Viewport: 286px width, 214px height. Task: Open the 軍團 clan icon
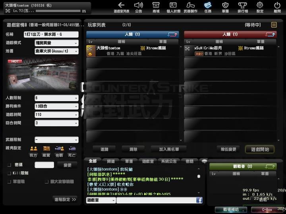225,7
